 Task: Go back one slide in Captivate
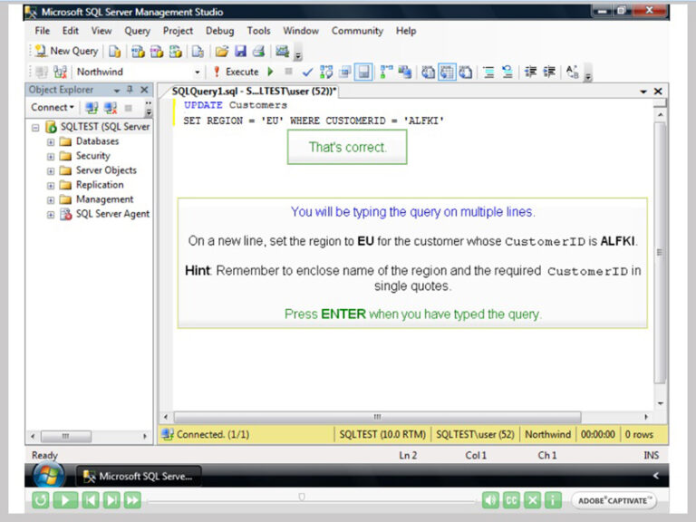click(x=91, y=500)
